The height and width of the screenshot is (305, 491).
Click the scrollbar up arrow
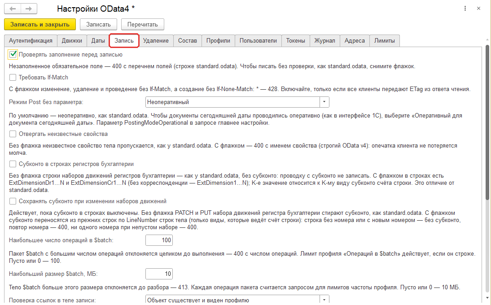487,40
